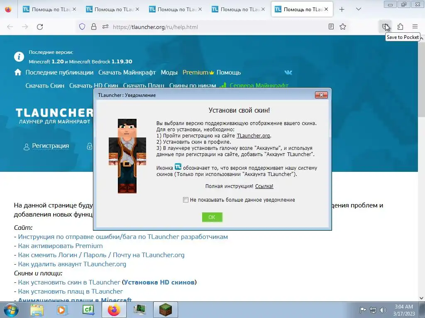The width and height of the screenshot is (425, 318).
Task: Click the Firefox Back arrow
Action: click(x=10, y=27)
